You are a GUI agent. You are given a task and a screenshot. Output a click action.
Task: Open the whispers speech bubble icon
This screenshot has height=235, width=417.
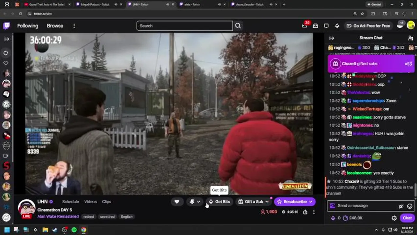[326, 26]
